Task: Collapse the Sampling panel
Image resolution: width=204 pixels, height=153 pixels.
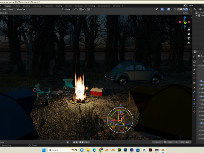Action: pos(199,65)
